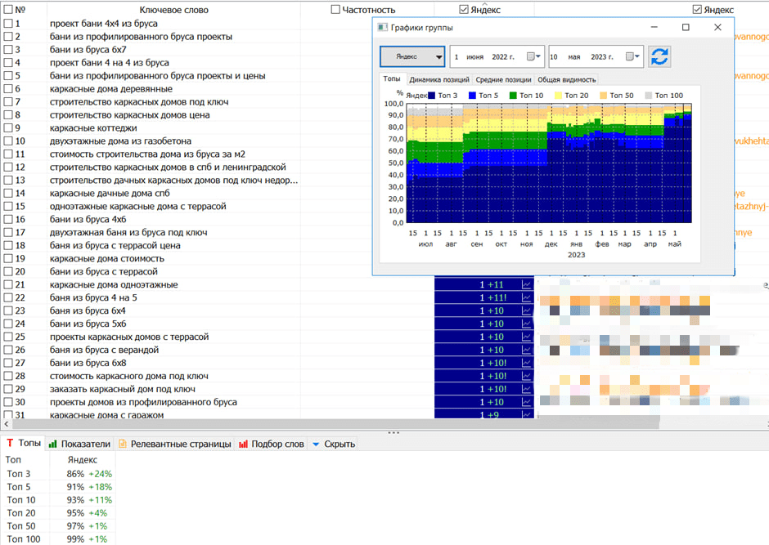Toggle select-all checkbox next to № header
Screen dimensions: 769x545
pos(8,10)
